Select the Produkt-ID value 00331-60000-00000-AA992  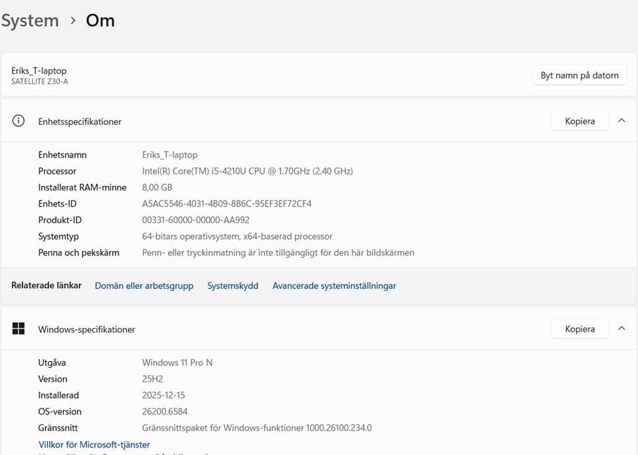point(195,220)
